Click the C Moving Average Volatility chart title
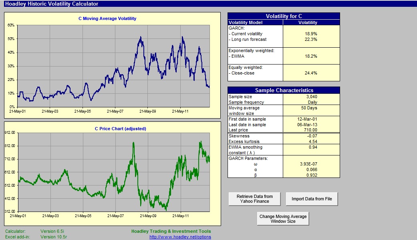Image resolution: width=417 pixels, height=240 pixels. click(107, 18)
